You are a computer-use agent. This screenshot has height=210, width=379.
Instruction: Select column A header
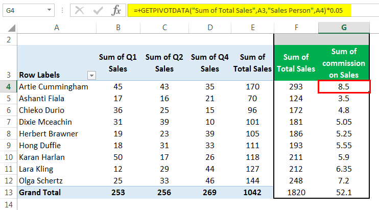coord(57,28)
